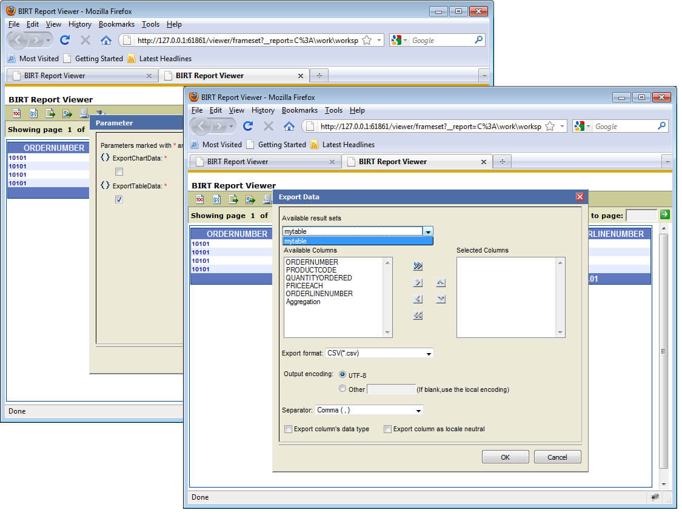Viewport: 682px width, 513px height.
Task: Click stop loading icon in front Firefox window
Action: click(x=269, y=126)
